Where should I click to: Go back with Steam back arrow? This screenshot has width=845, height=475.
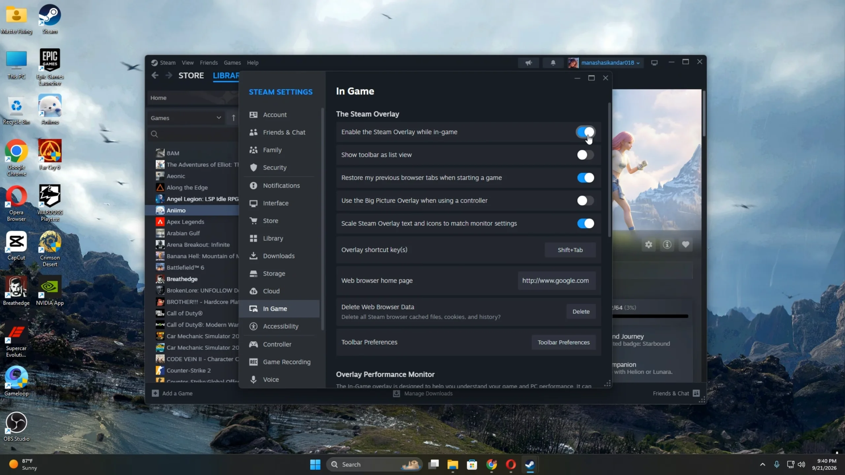(x=155, y=76)
